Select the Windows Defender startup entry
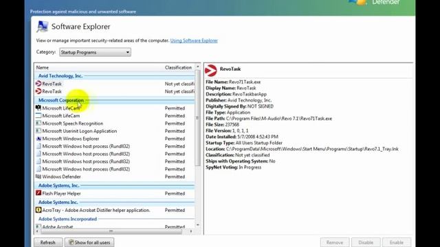The width and height of the screenshot is (440, 247). tap(61, 176)
